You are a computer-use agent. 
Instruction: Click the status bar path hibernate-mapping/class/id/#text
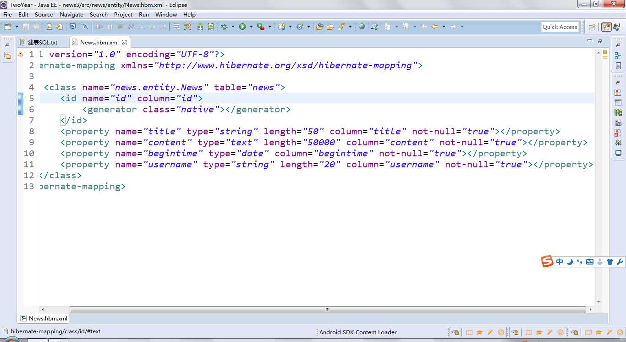55,331
